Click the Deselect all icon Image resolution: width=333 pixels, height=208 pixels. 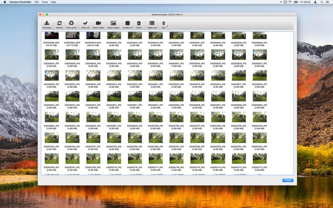click(127, 23)
